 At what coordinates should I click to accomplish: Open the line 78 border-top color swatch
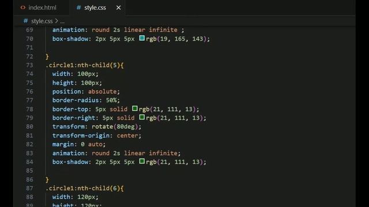tap(134, 109)
